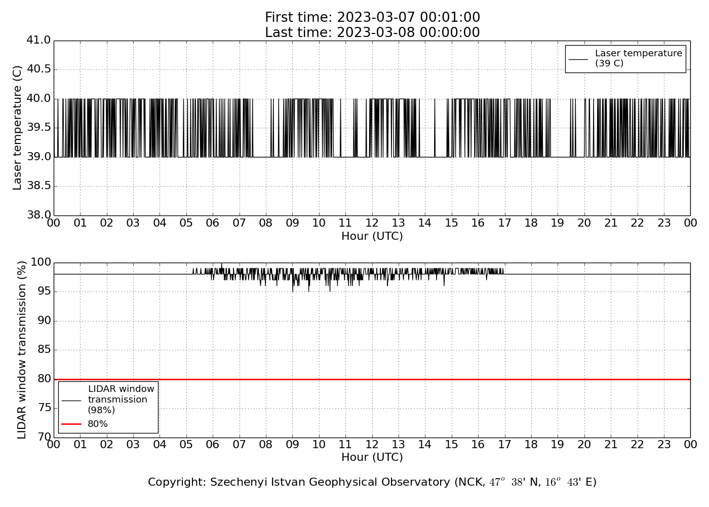Click the "39.5" tick on laser temperature axis
This screenshot has height=507, width=709.
[39, 128]
